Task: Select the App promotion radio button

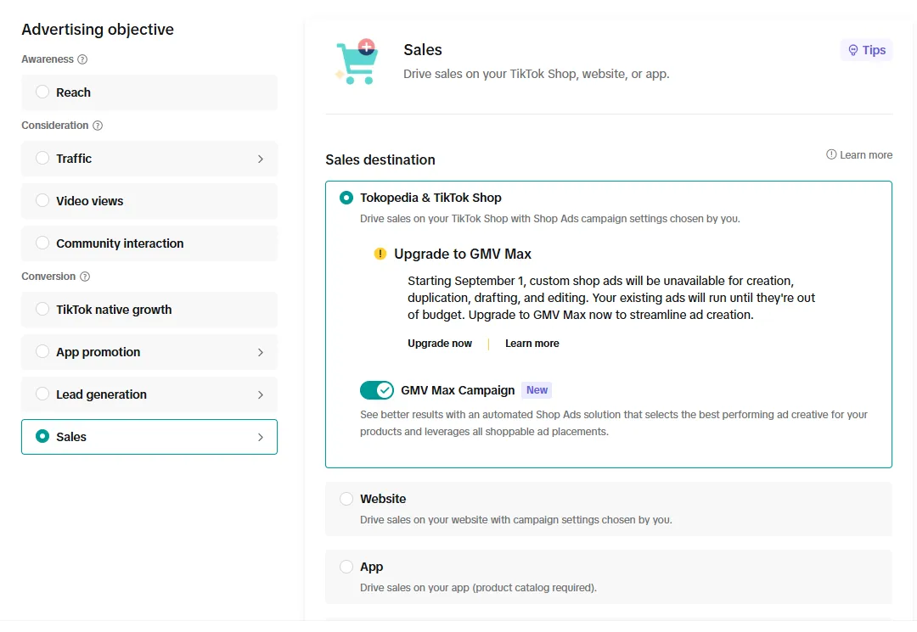Action: click(42, 351)
